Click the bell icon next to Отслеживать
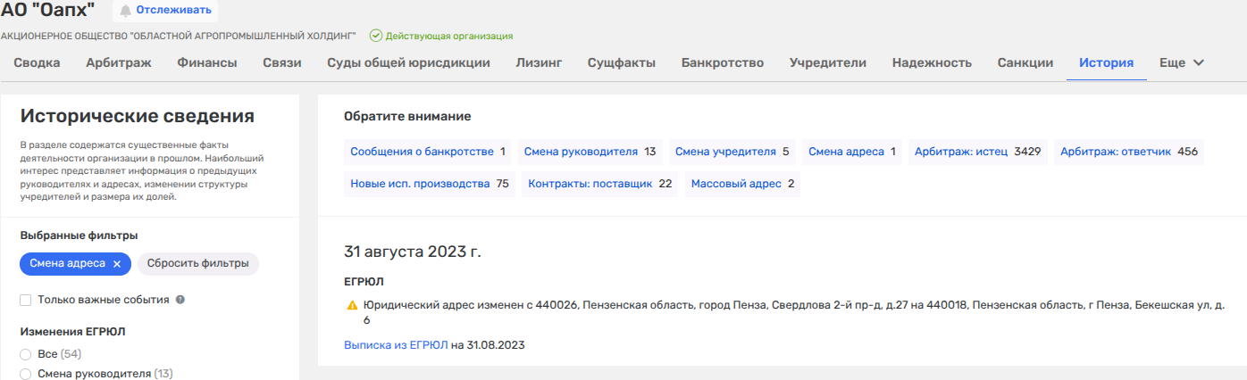 click(x=125, y=11)
